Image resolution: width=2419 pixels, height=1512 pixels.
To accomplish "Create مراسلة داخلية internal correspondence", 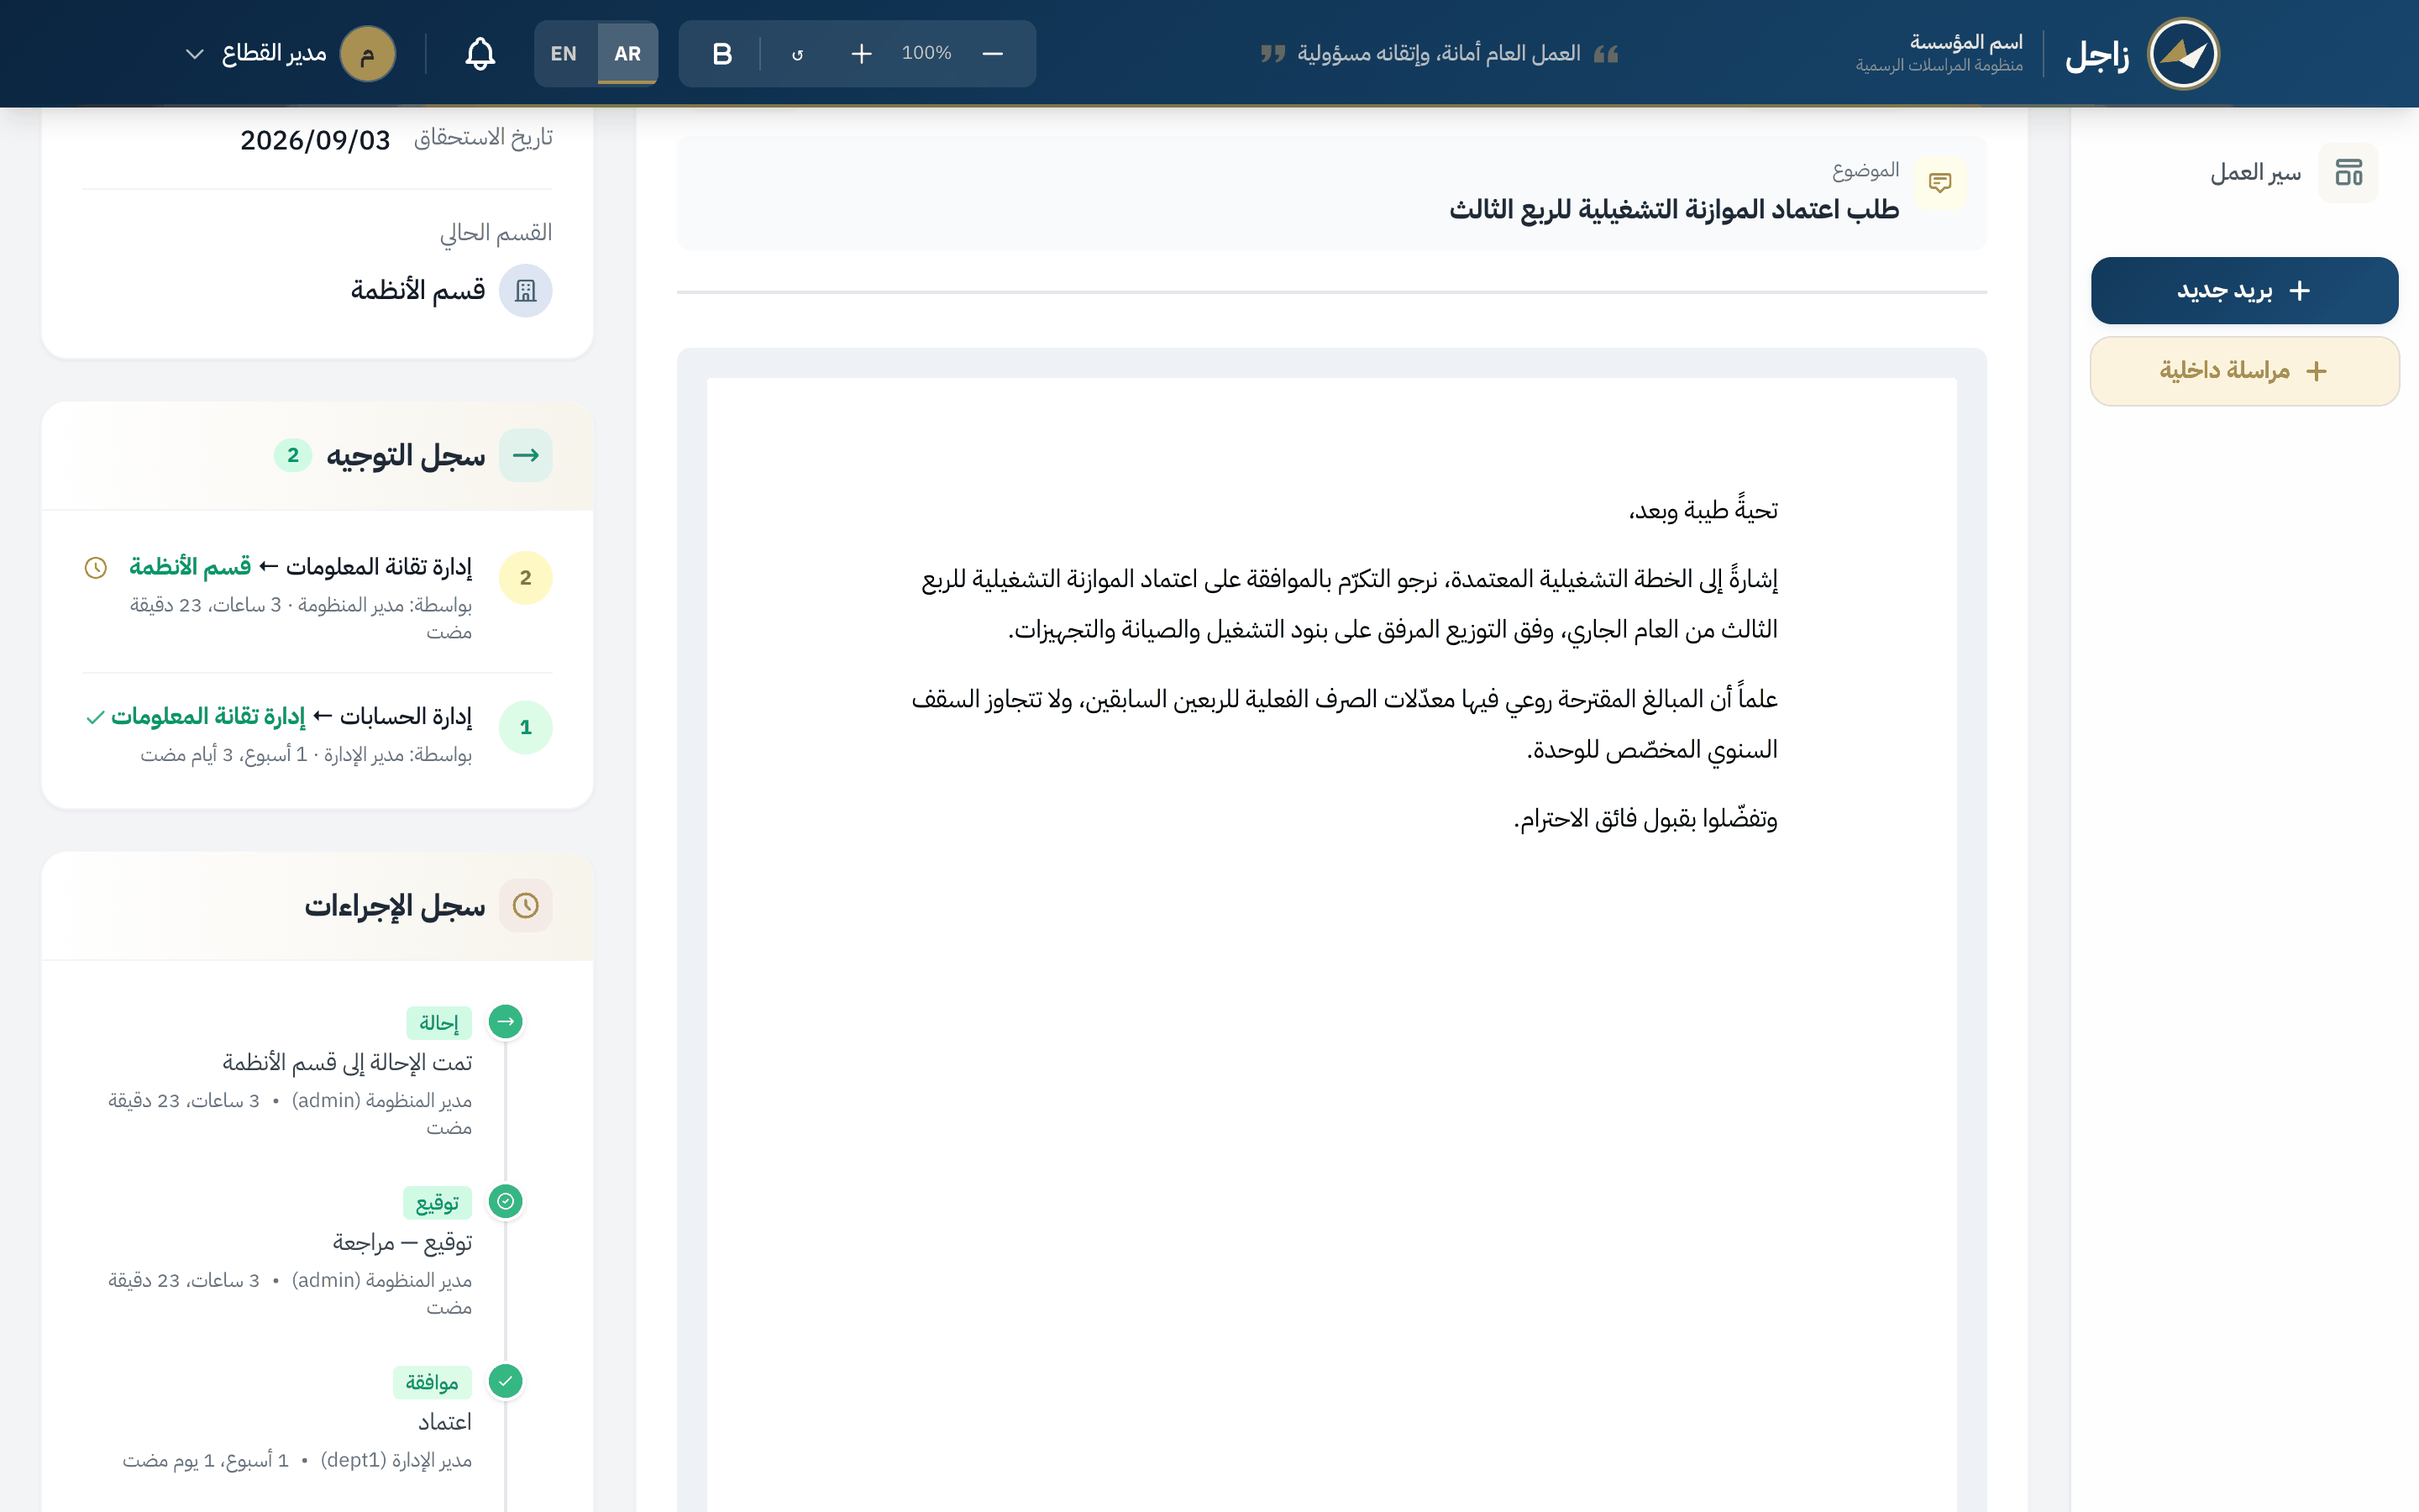I will (x=2244, y=371).
